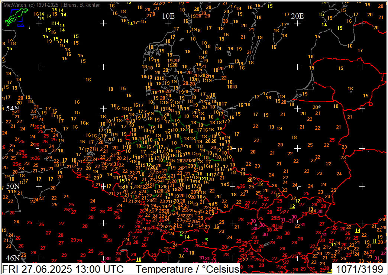Click the underlined yellow 10 value

(x=139, y=259)
